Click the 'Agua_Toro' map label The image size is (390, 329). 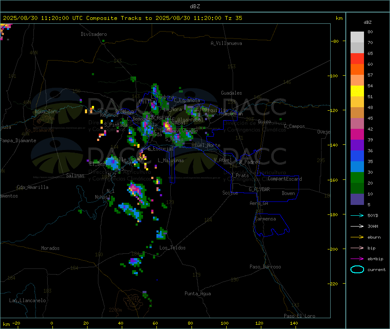click(x=46, y=112)
